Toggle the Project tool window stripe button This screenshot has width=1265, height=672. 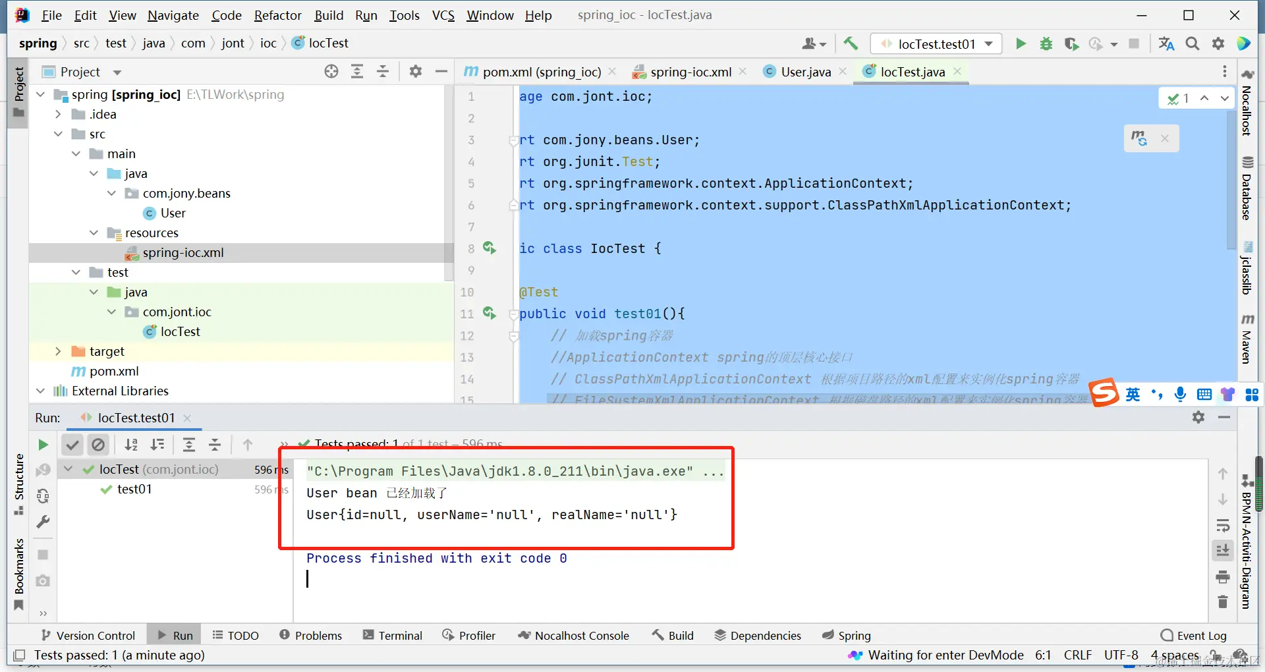(18, 92)
